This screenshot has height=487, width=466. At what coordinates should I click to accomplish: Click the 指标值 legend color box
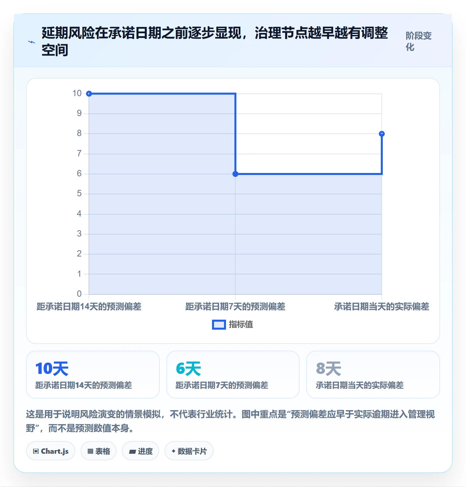219,325
